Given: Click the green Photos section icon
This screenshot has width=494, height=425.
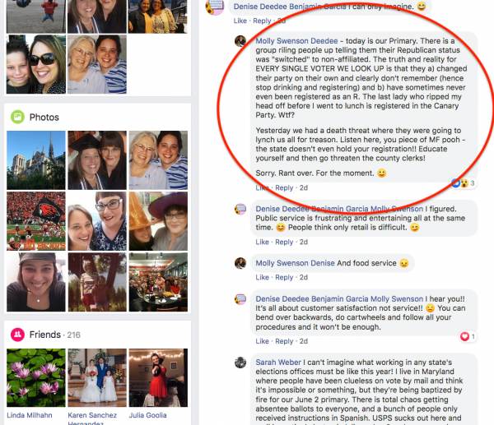Looking at the screenshot, I should [x=17, y=117].
